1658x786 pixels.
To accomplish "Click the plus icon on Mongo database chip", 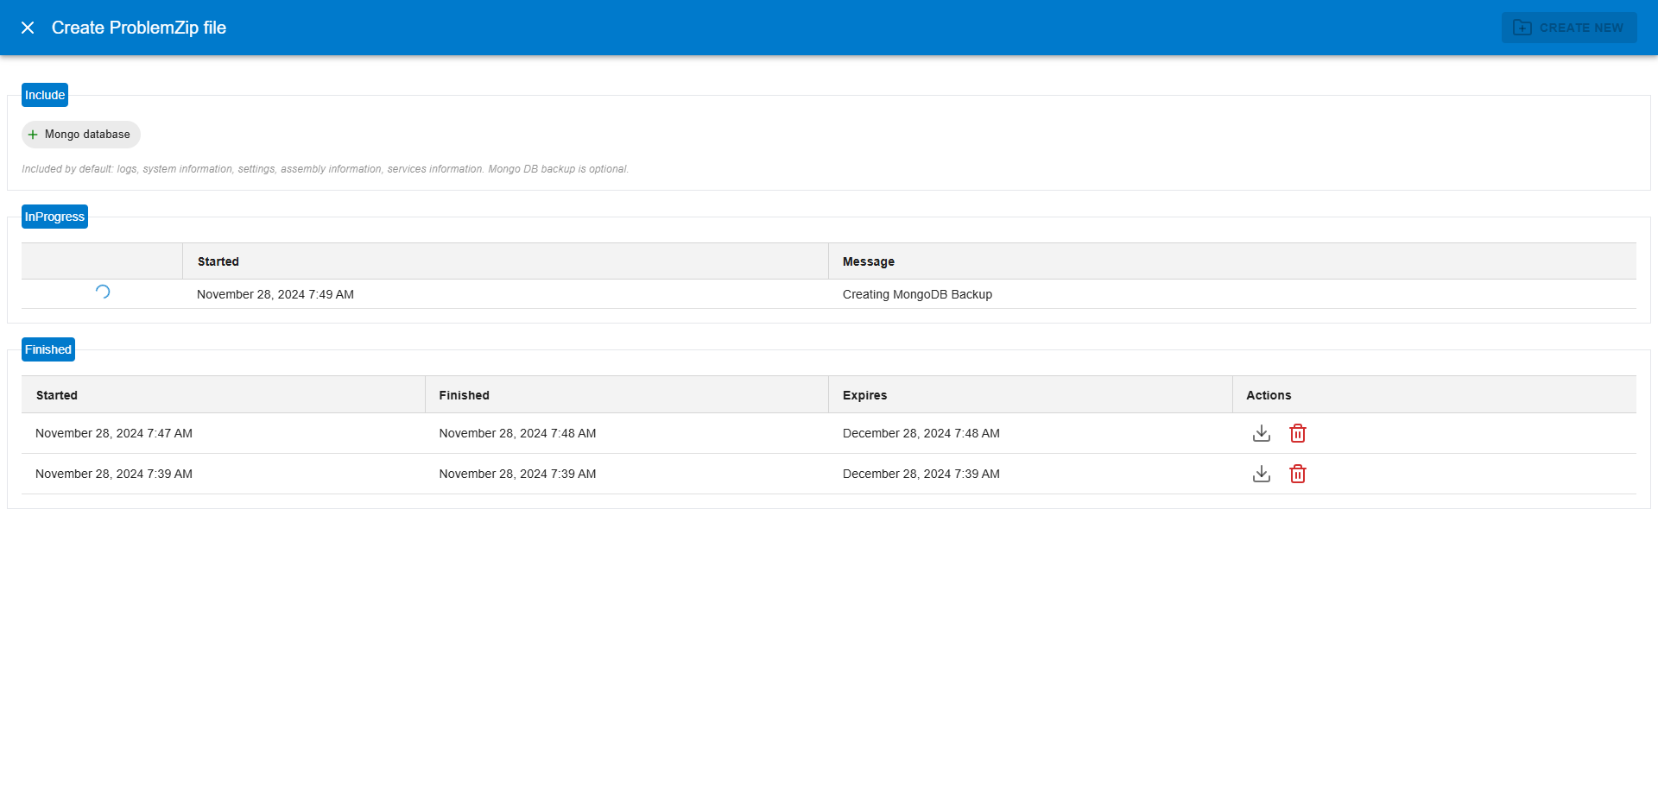I will point(33,135).
